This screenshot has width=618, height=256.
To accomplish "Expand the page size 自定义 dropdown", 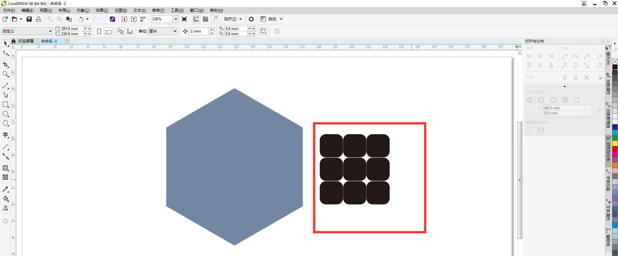I will coord(50,31).
